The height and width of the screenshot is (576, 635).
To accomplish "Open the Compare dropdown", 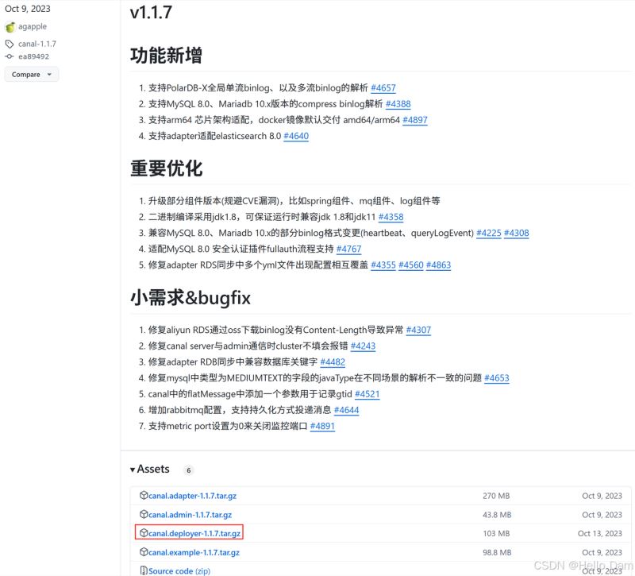I will [32, 75].
